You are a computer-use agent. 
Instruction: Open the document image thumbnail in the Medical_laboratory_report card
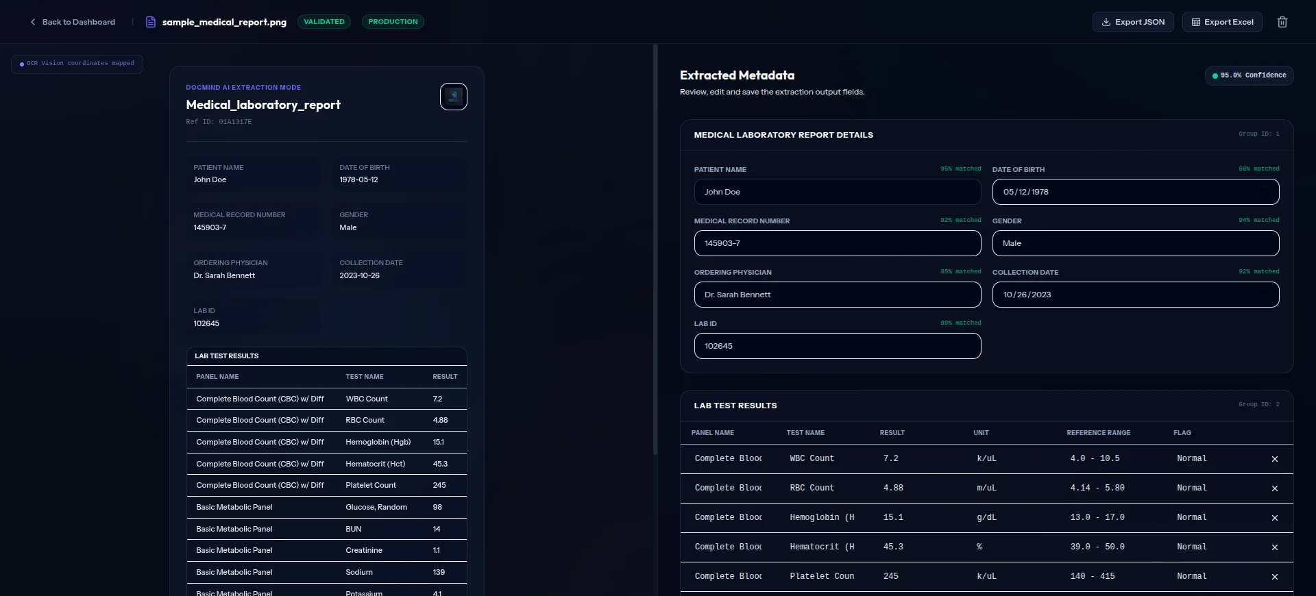point(454,97)
